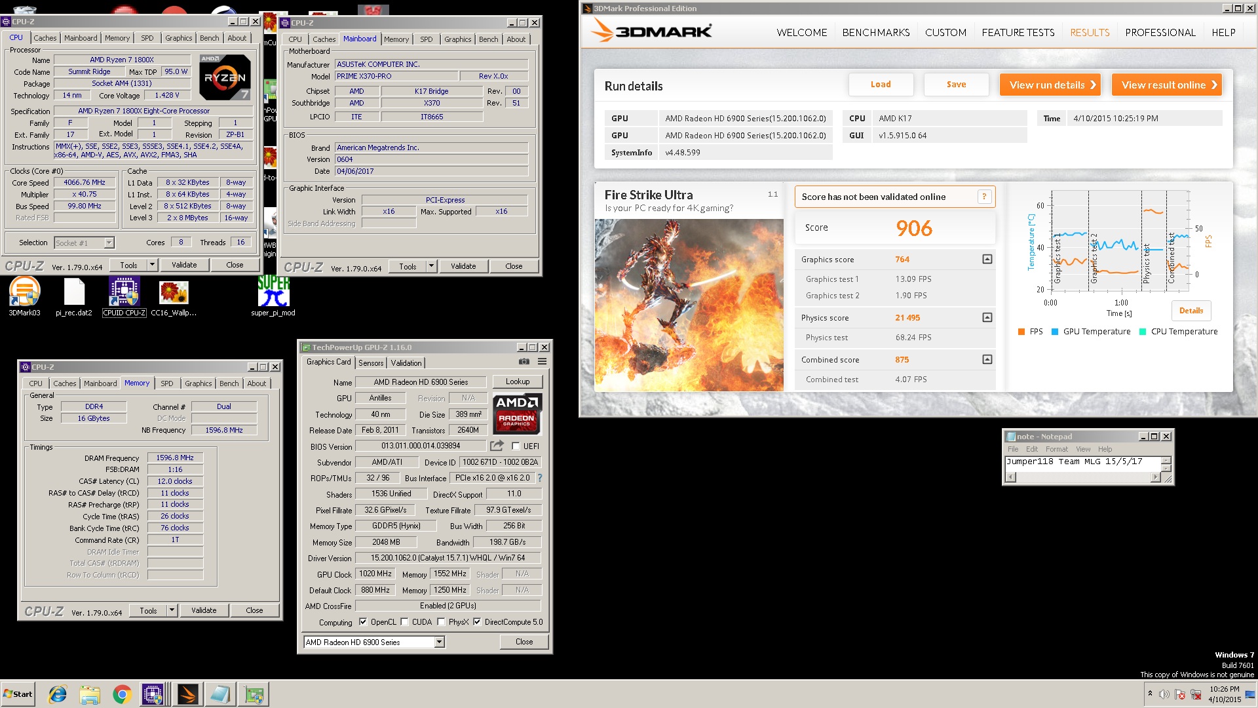Open Tools dropdown arrow in CPU-Z Memory window
1258x708 pixels.
click(x=172, y=610)
